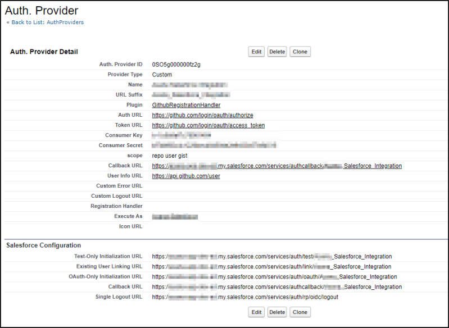Screen dimensions: 449x328
Task: Open the Callback URL link in Provider Detail
Action: pyautogui.click(x=277, y=166)
